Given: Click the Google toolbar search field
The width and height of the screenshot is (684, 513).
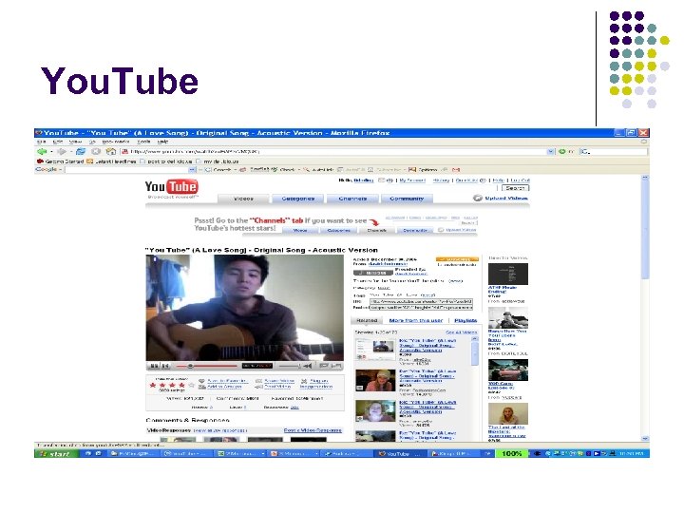Looking at the screenshot, I should (x=126, y=170).
